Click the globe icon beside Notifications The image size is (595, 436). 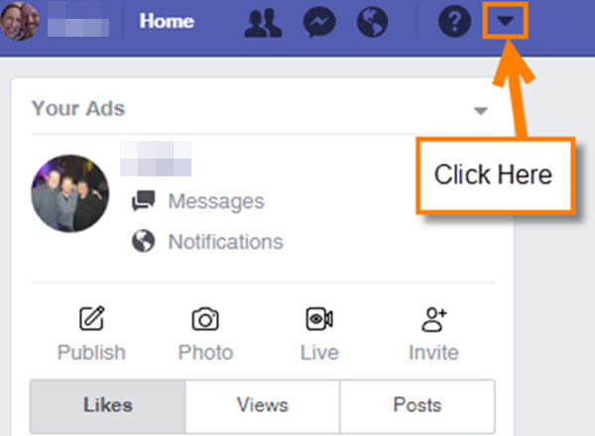point(144,241)
